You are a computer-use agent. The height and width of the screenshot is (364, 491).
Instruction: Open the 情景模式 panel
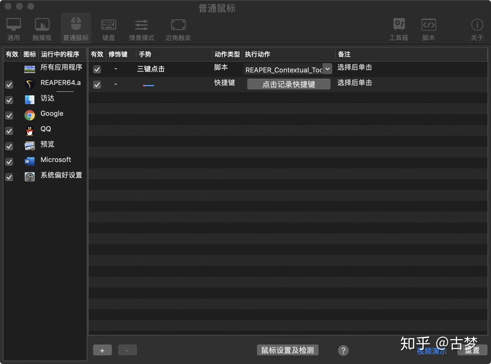pos(142,28)
